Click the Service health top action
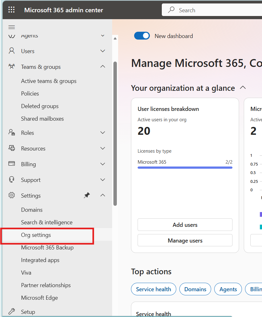 pyautogui.click(x=154, y=289)
